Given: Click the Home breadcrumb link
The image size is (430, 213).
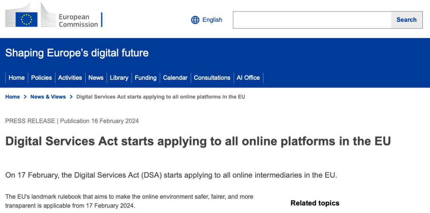Looking at the screenshot, I should [12, 97].
